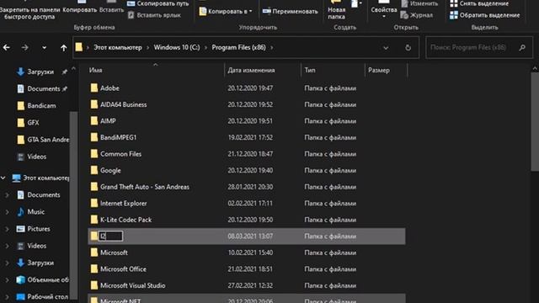Select the Adobe folder icon

coord(93,88)
